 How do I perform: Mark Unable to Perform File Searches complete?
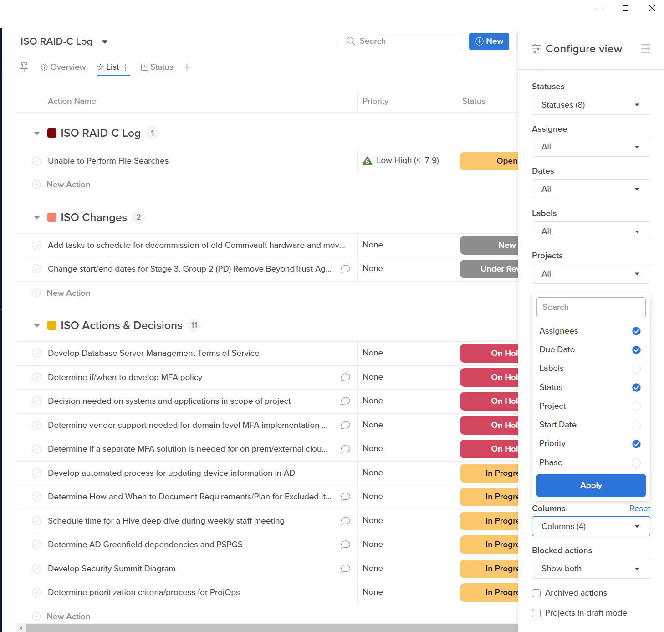[36, 161]
